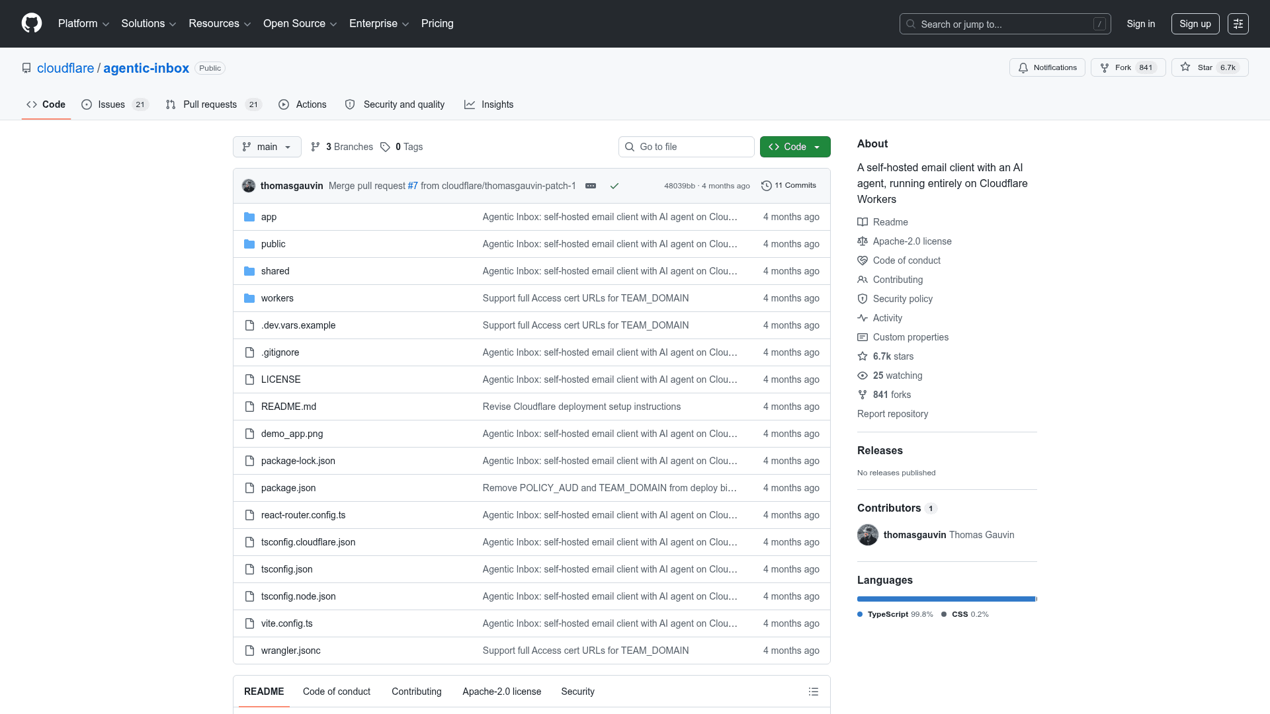This screenshot has height=714, width=1270.
Task: Click the Security policy shield icon
Action: tap(863, 299)
